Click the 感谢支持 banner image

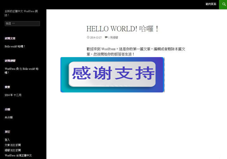coord(112,75)
